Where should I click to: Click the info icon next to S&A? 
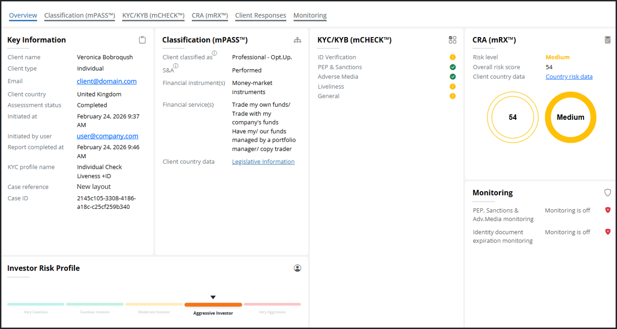tap(176, 66)
